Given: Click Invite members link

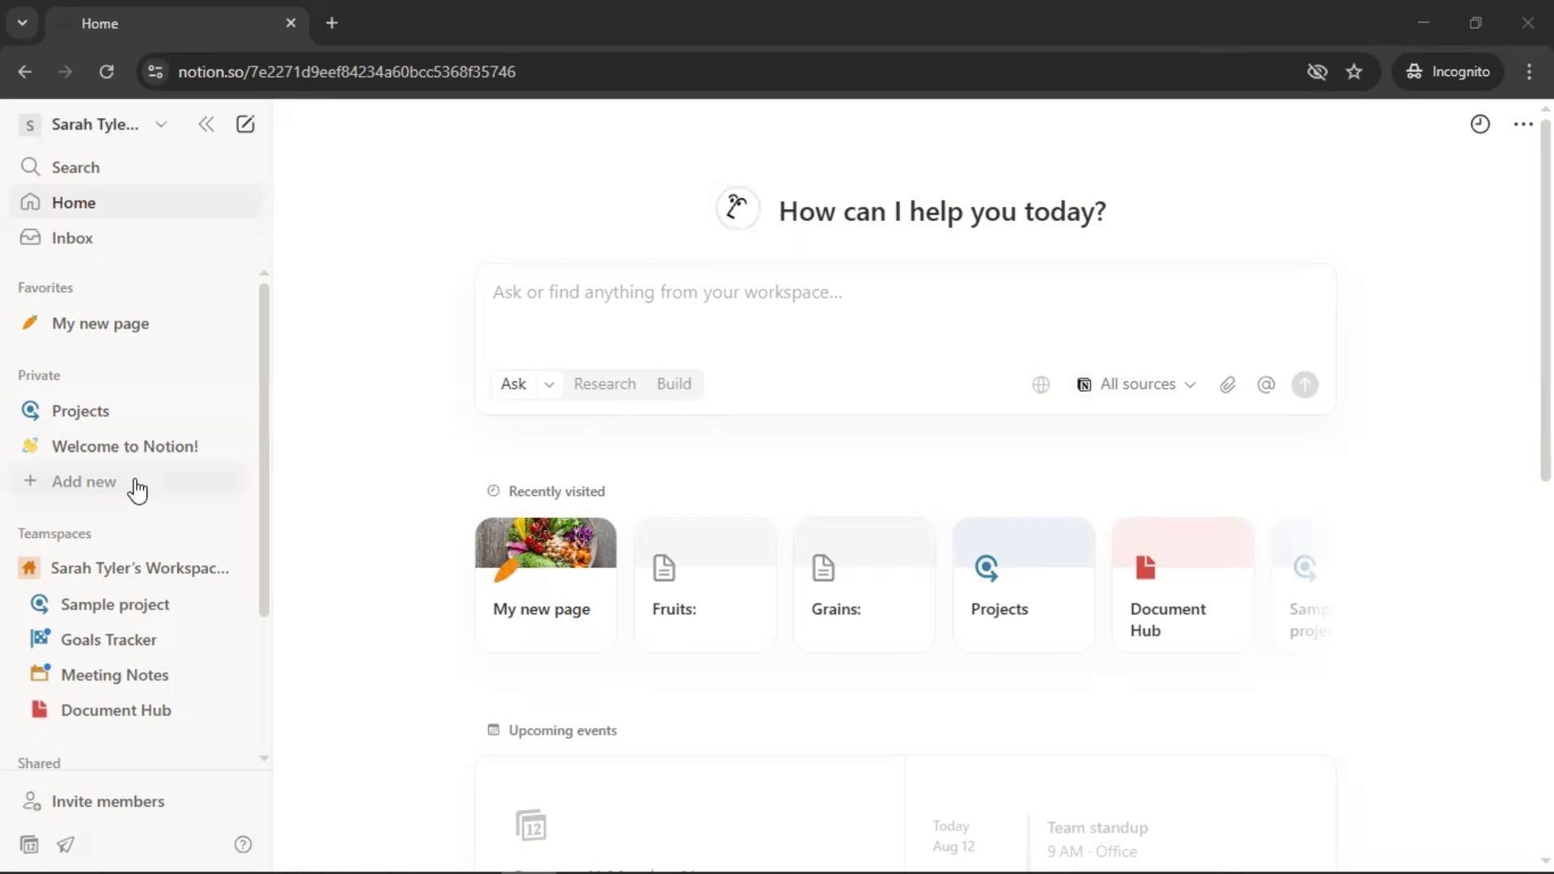Looking at the screenshot, I should (108, 801).
